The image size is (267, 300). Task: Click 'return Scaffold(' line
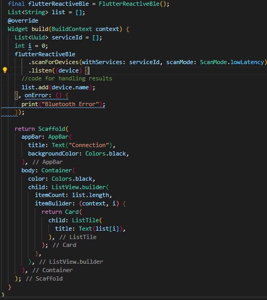click(42, 129)
